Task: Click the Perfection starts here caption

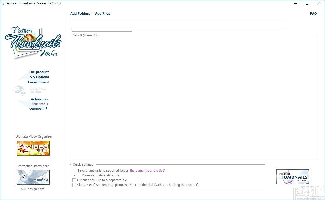Action: coord(33,166)
